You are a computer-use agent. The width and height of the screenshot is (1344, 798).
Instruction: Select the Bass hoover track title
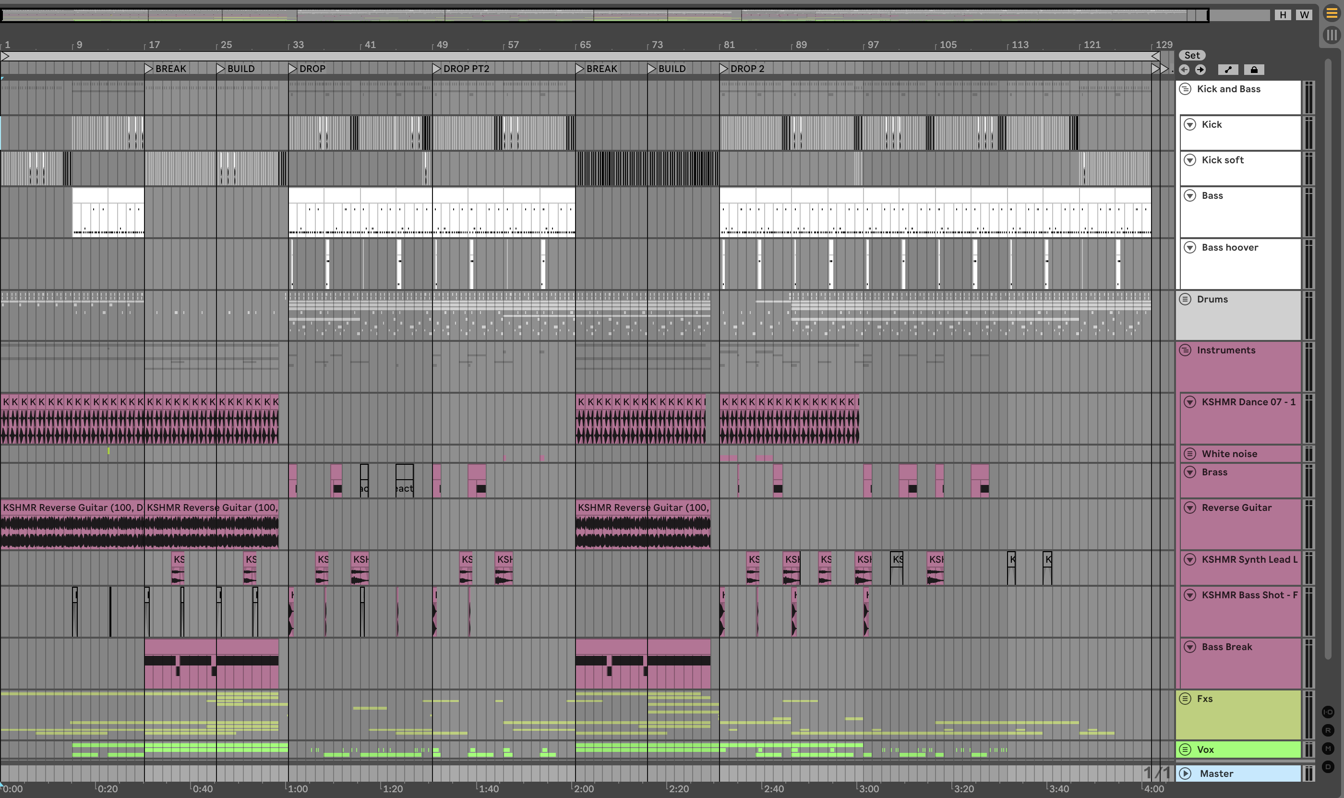click(x=1230, y=247)
